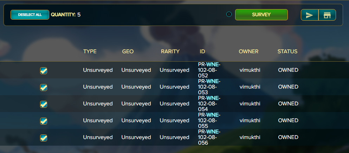Uncheck the row PR-WNE-102-08-053 checkbox

(x=44, y=88)
